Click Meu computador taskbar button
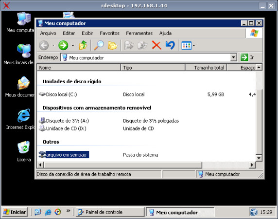 click(x=180, y=212)
